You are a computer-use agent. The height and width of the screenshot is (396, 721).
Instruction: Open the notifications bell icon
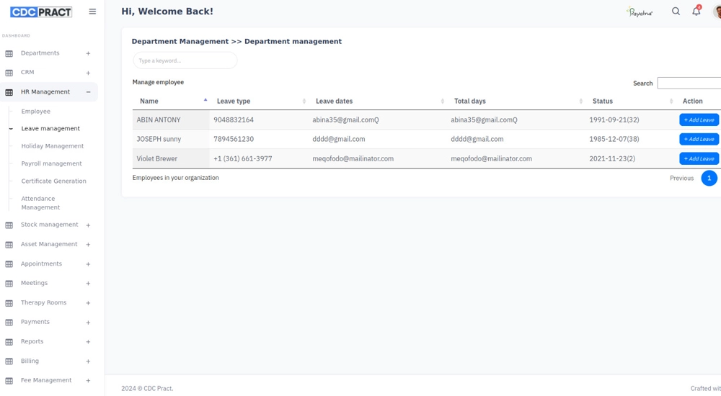coord(696,12)
